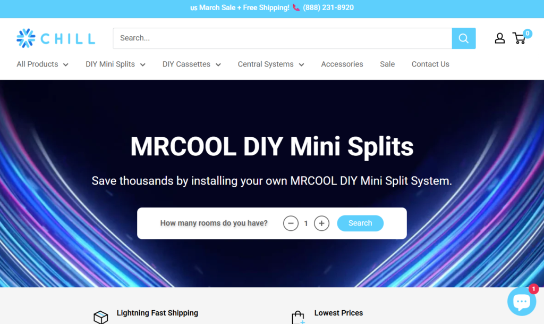Open the user account icon
This screenshot has width=544, height=324.
[x=499, y=38]
